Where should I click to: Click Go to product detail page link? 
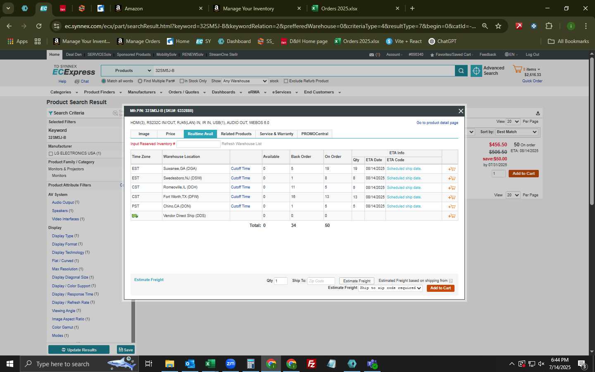pyautogui.click(x=437, y=123)
